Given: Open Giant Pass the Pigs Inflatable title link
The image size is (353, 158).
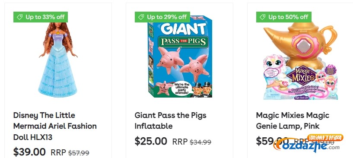Looking at the screenshot, I should [x=170, y=120].
